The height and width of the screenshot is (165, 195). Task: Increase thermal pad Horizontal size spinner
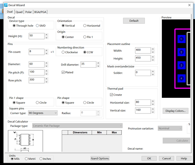(153, 101)
